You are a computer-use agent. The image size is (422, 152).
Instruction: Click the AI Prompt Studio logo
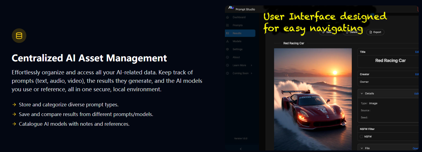pos(232,8)
